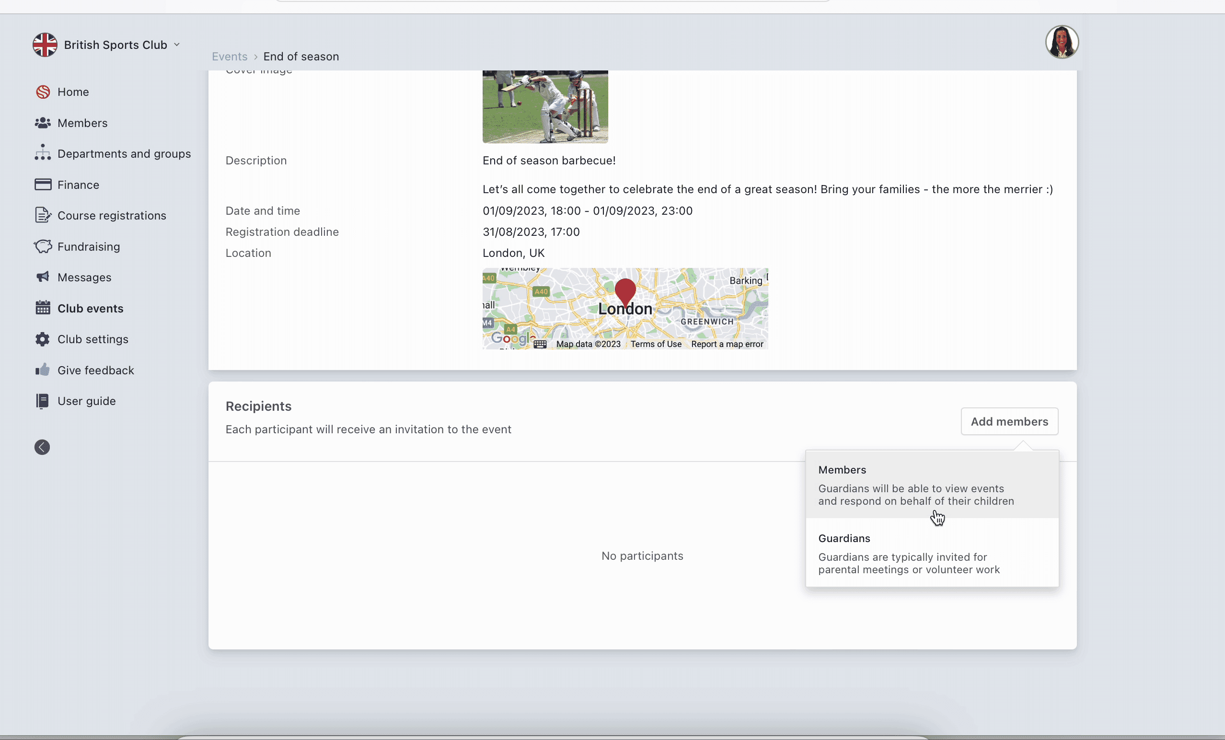Open the Add members dropdown
The height and width of the screenshot is (740, 1225).
click(x=1009, y=421)
